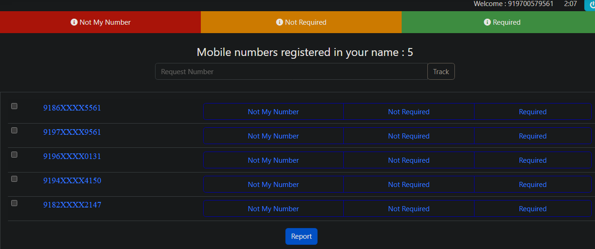Enable the checkbox for 9194XXXX4150
The height and width of the screenshot is (249, 595).
coord(14,179)
